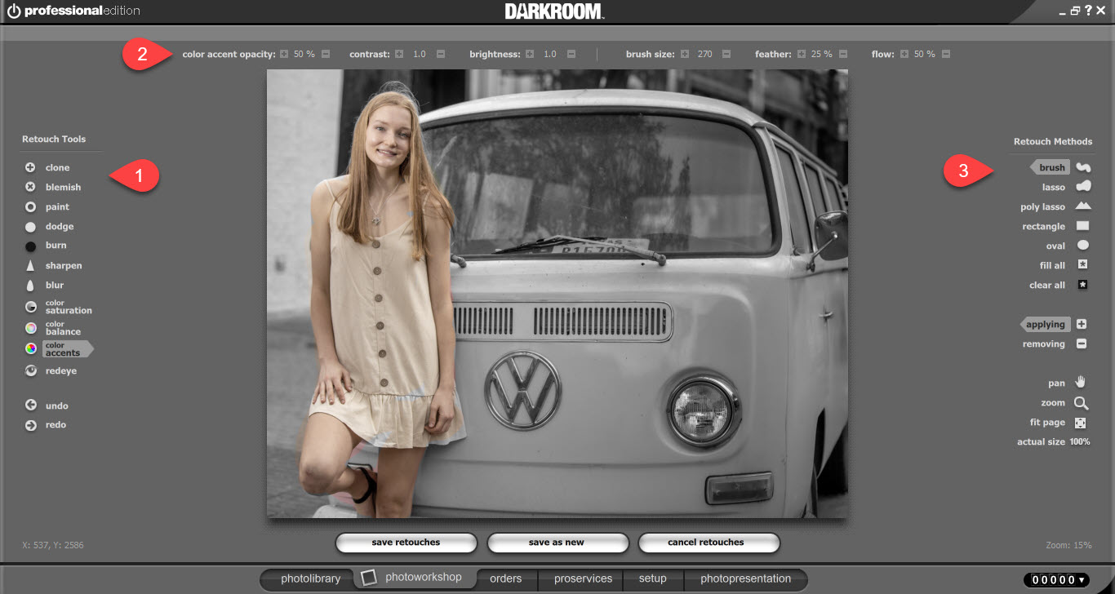Go to the proservices tab
The image size is (1115, 594).
(583, 579)
